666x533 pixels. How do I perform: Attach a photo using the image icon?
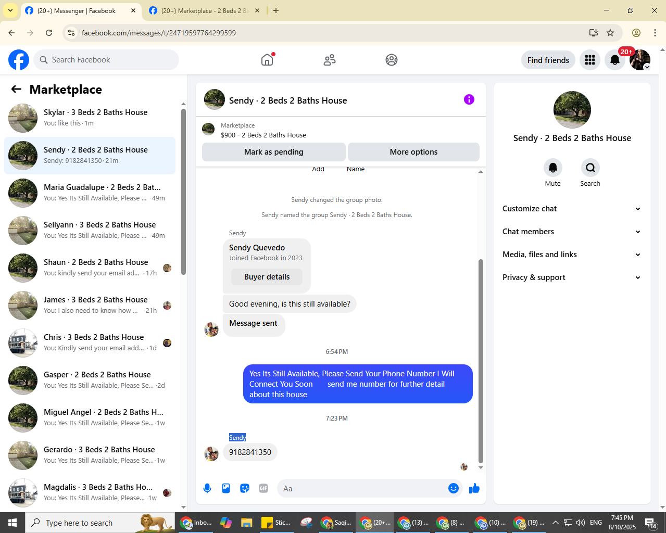click(226, 488)
